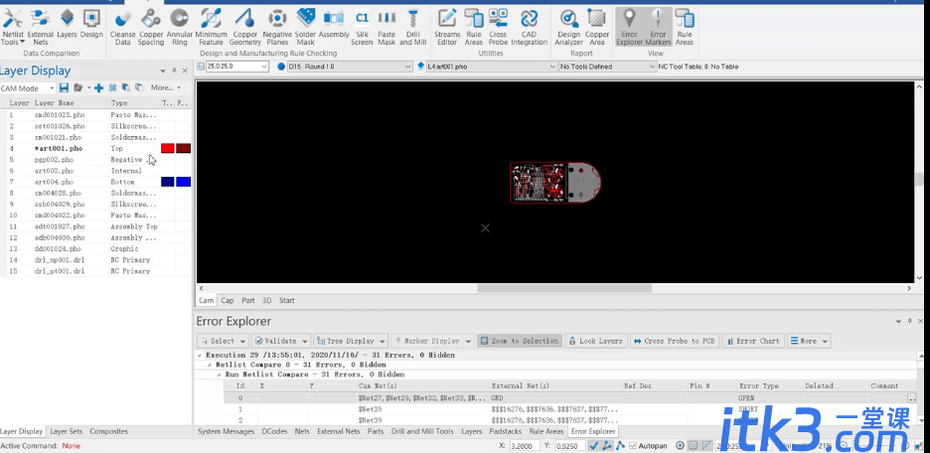Viewport: 930px width, 453px height.
Task: Open Streams Editor utility
Action: coord(447,27)
